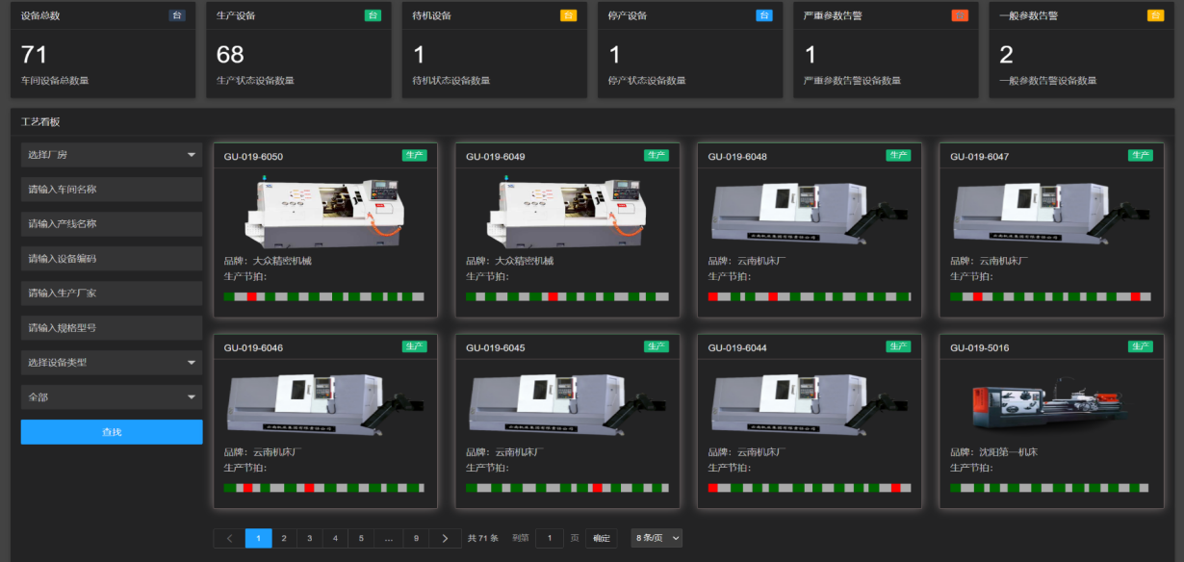Focus the 请输入设备编码 input field
The width and height of the screenshot is (1184, 562).
pyautogui.click(x=112, y=259)
